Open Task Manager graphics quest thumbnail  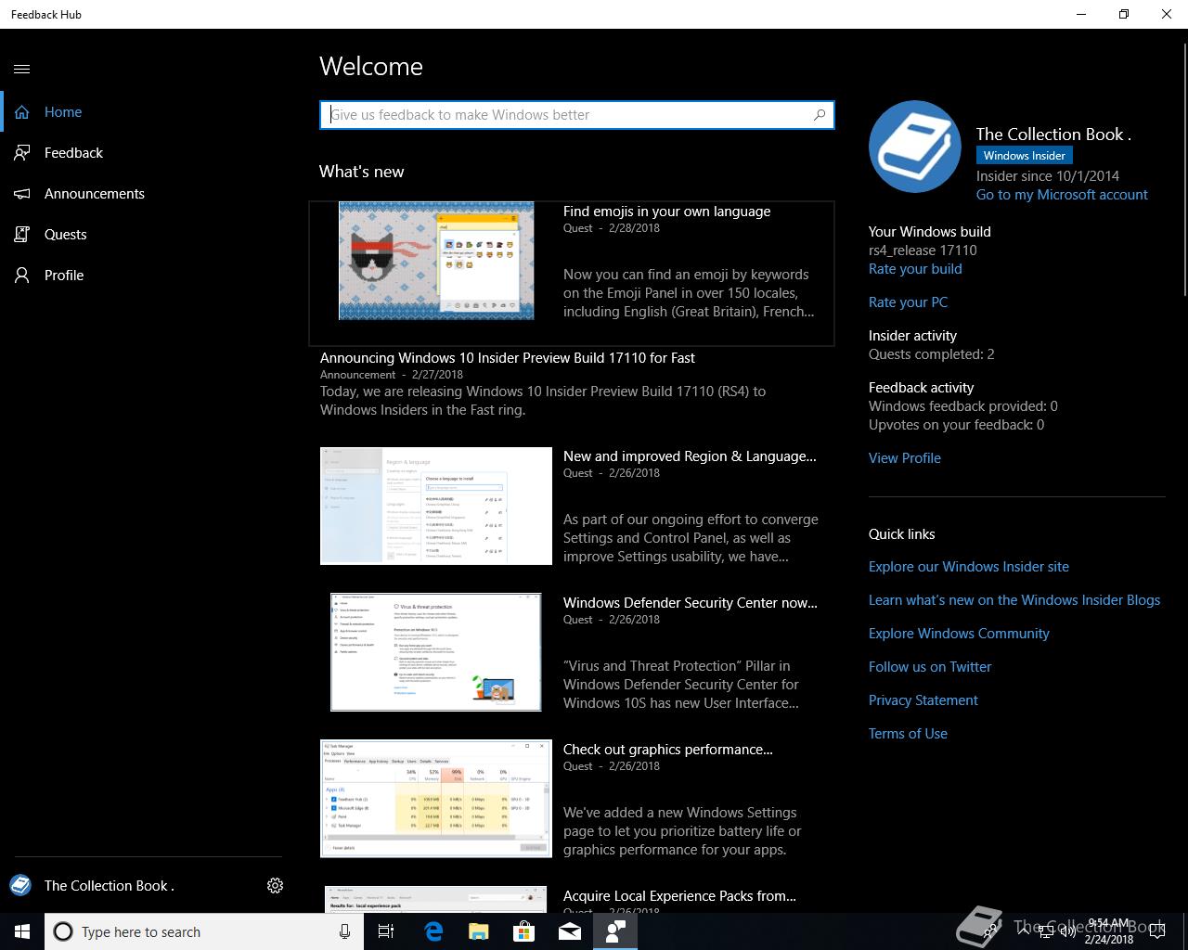pyautogui.click(x=436, y=799)
